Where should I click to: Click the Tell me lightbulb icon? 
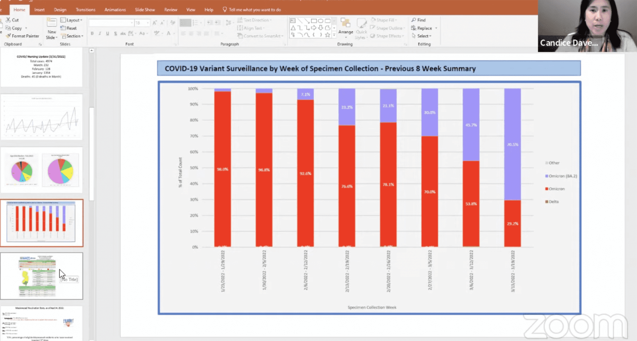(x=225, y=10)
